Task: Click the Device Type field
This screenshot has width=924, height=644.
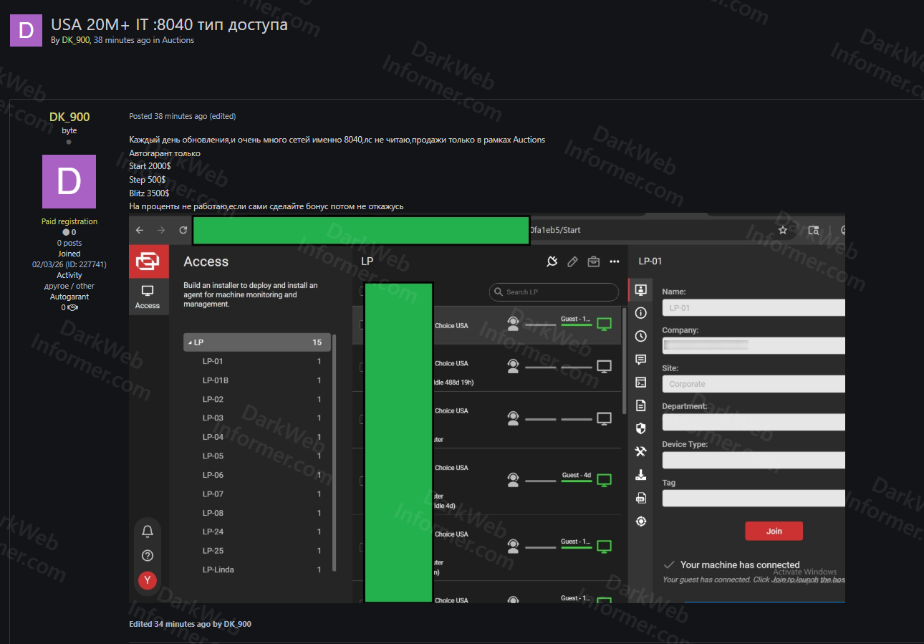Action: [x=752, y=460]
